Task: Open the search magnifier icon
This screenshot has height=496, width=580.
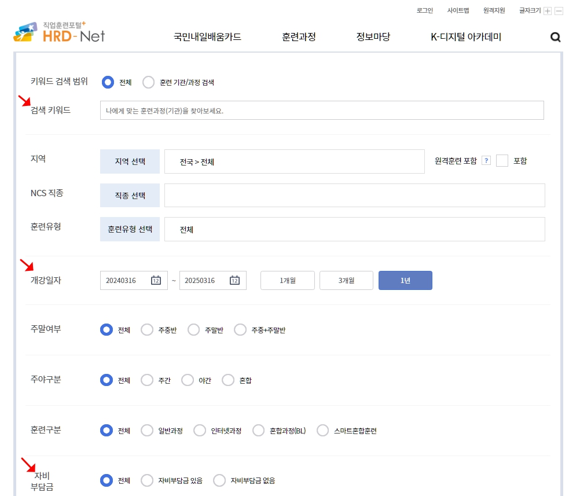Action: pyautogui.click(x=555, y=37)
